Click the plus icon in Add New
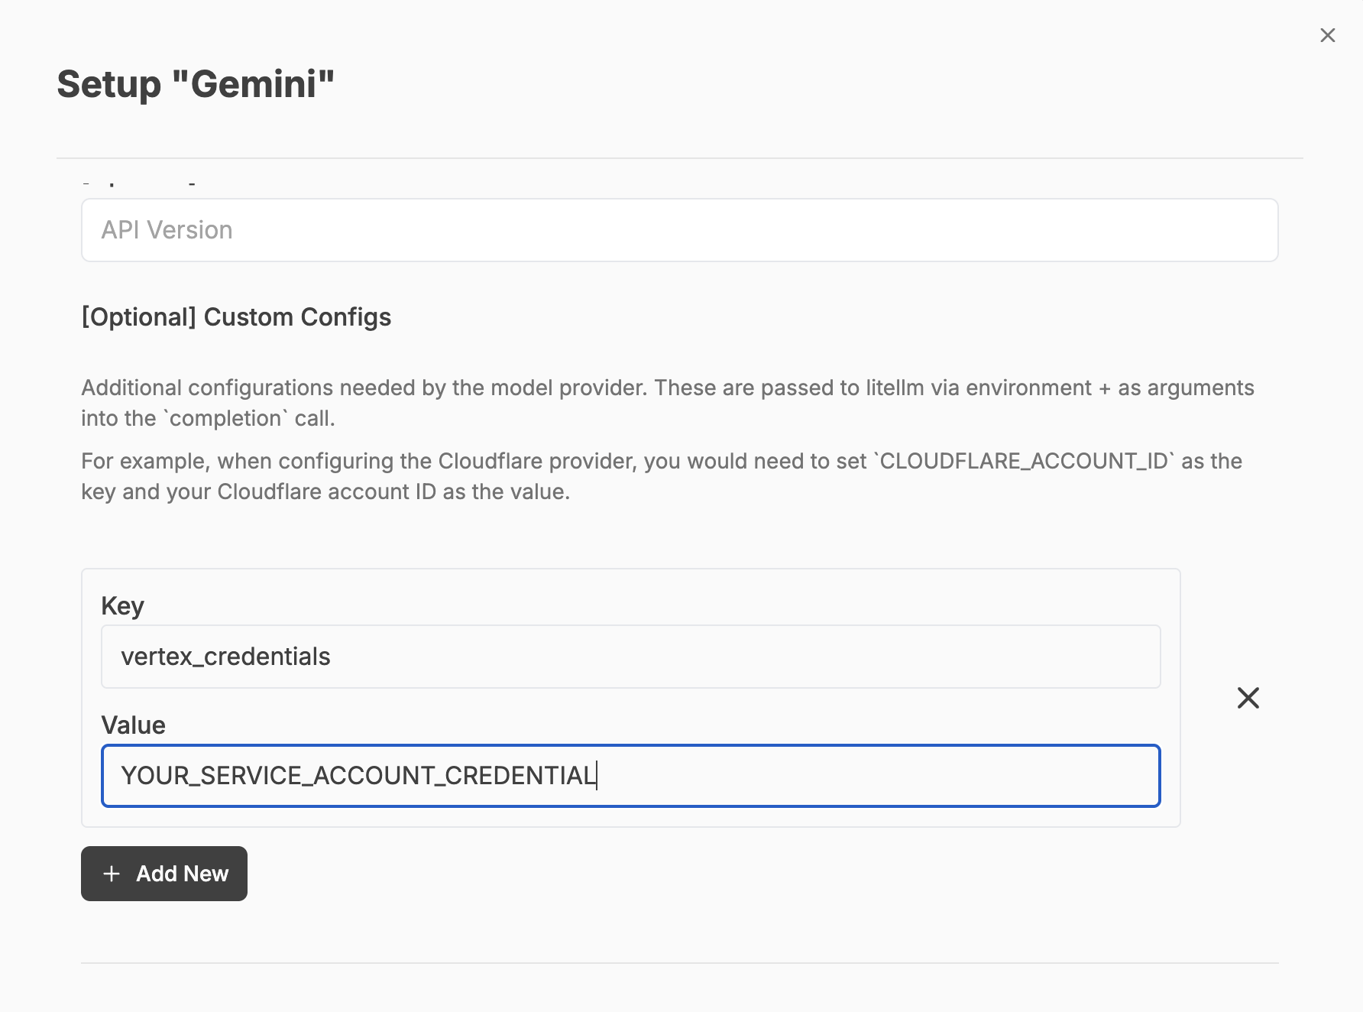This screenshot has width=1363, height=1012. [x=112, y=874]
